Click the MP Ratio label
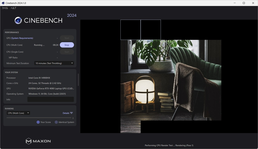 click(x=13, y=58)
